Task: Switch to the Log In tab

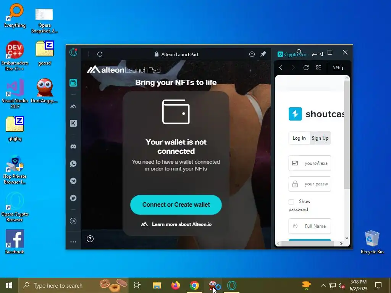Action: [299, 138]
